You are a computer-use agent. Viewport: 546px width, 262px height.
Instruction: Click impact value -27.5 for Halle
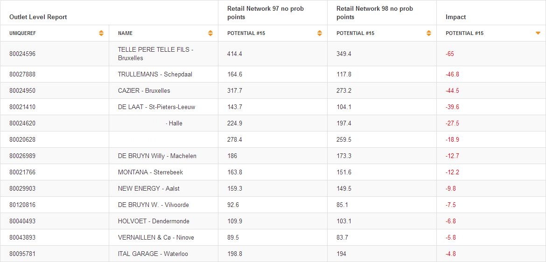tap(452, 124)
